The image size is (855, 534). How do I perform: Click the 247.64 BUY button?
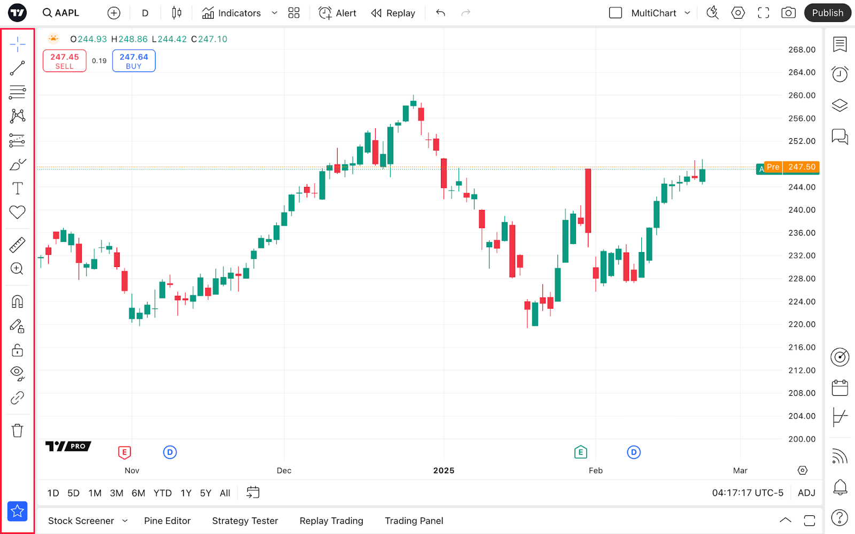[x=134, y=61]
